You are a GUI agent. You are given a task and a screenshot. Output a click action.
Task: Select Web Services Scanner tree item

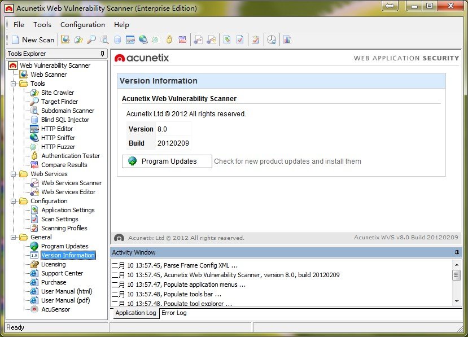pyautogui.click(x=71, y=183)
